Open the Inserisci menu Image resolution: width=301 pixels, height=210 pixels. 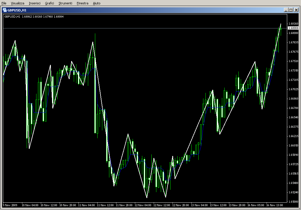point(35,3)
